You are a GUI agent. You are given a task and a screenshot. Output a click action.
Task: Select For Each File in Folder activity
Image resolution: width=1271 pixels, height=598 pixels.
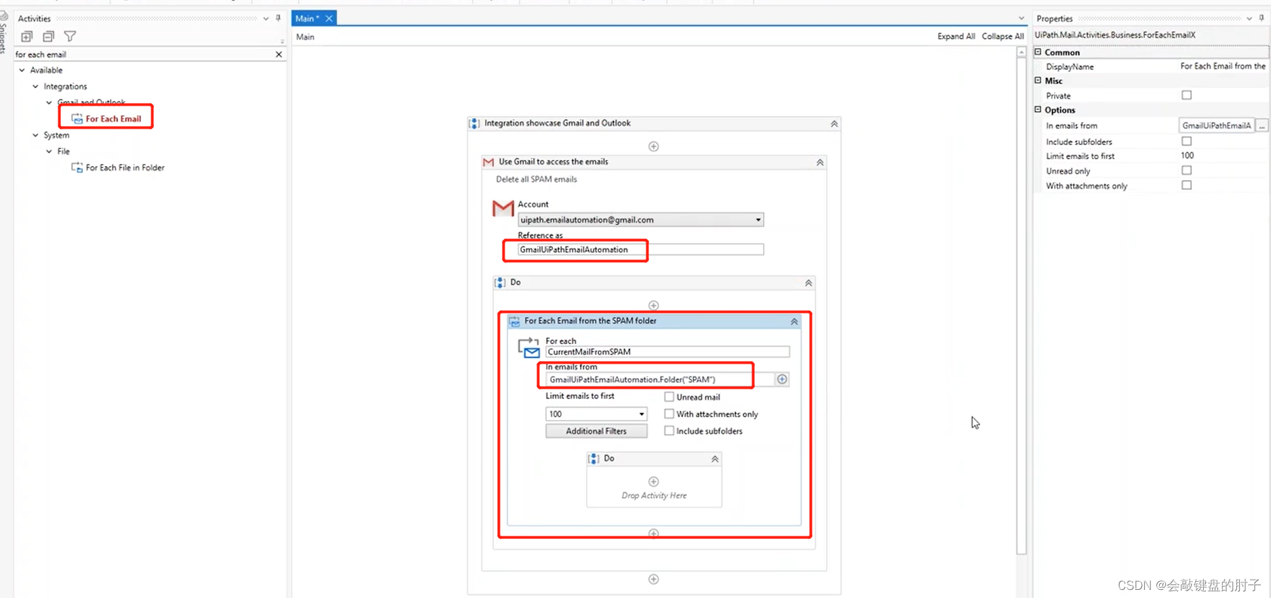pos(118,168)
